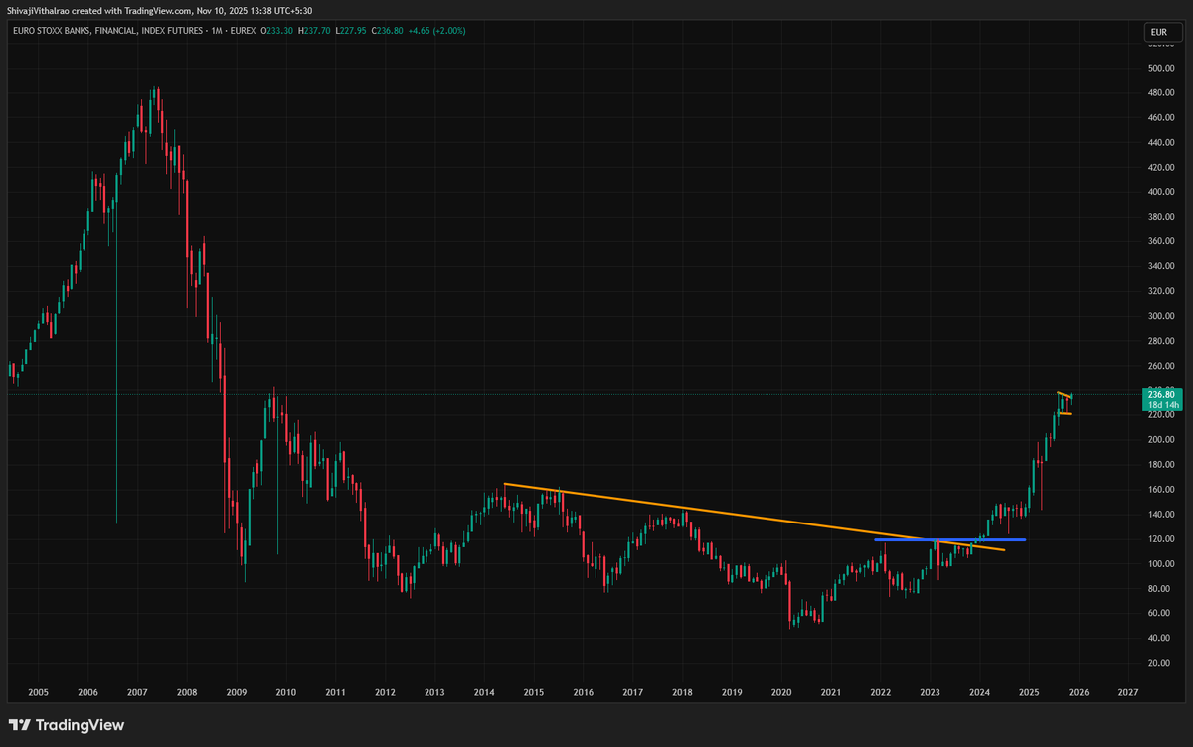Click the 280.00 price axis label

(x=1160, y=341)
